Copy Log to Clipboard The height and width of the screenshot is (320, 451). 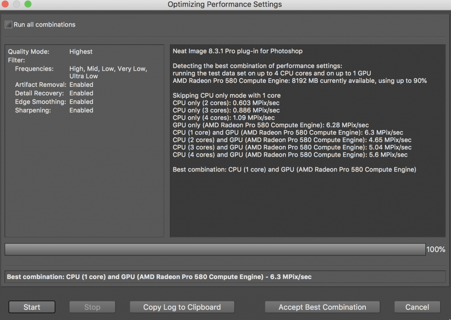[182, 307]
